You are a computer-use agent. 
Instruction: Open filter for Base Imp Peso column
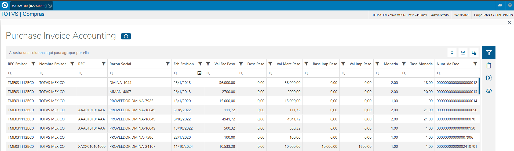point(306,64)
